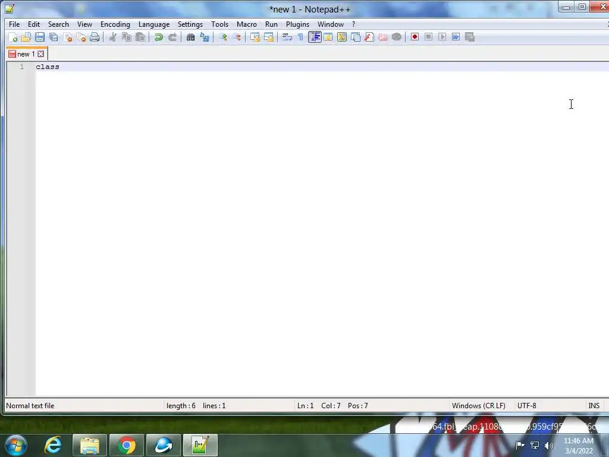Screen dimensions: 609x457
Task: Open the ? help menu
Action: [353, 24]
